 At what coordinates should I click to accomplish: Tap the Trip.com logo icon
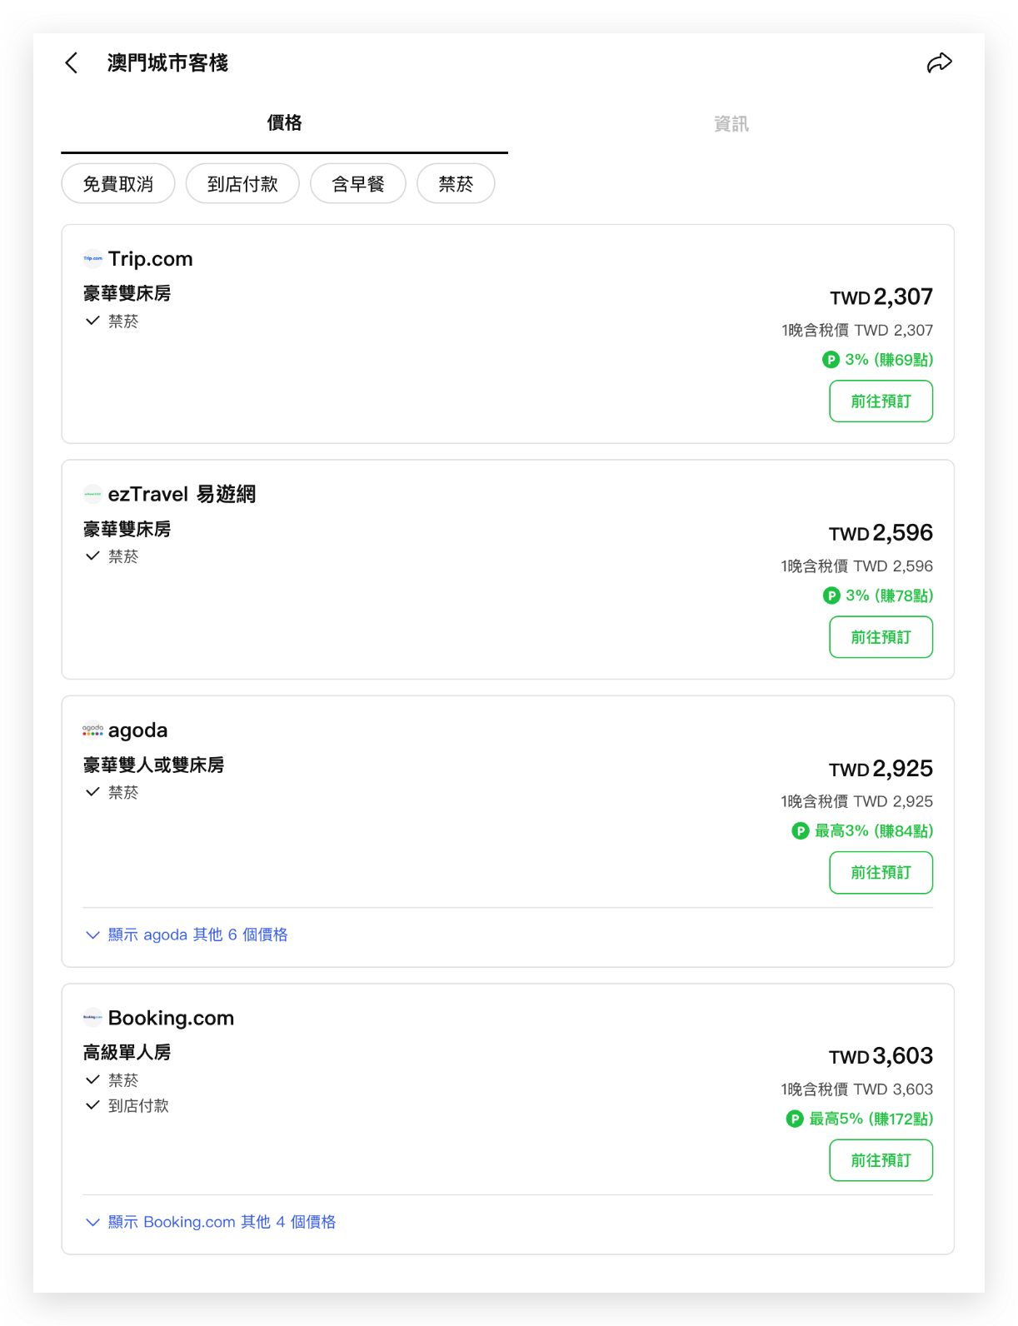(x=92, y=259)
